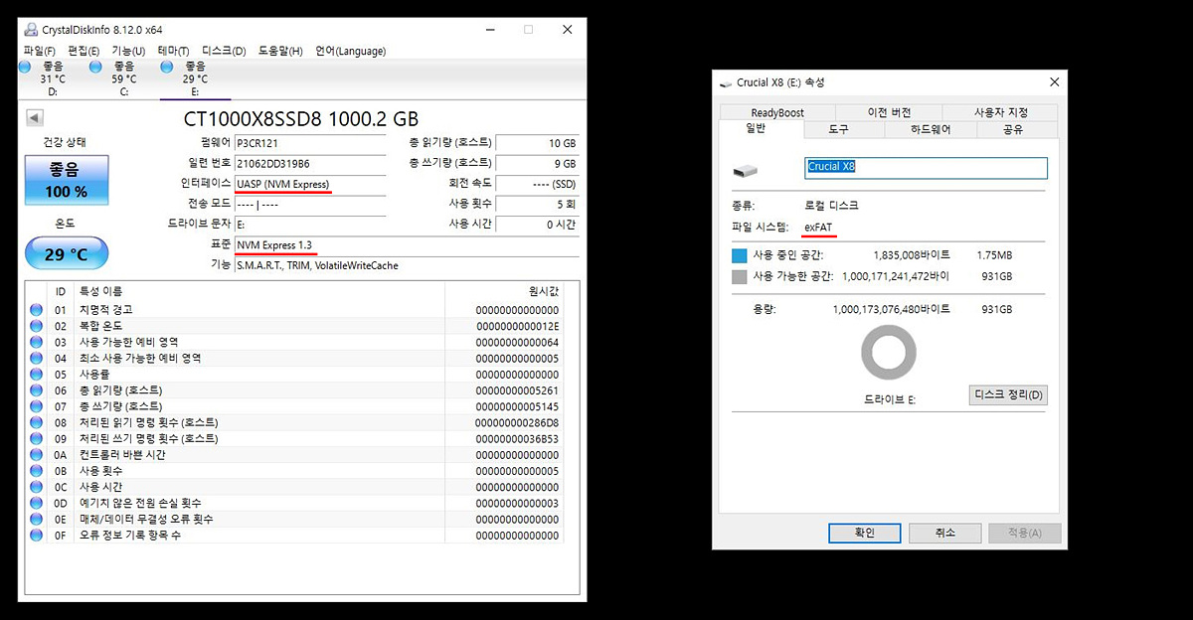
Task: Click the 29 °C temperature box
Action: click(67, 255)
